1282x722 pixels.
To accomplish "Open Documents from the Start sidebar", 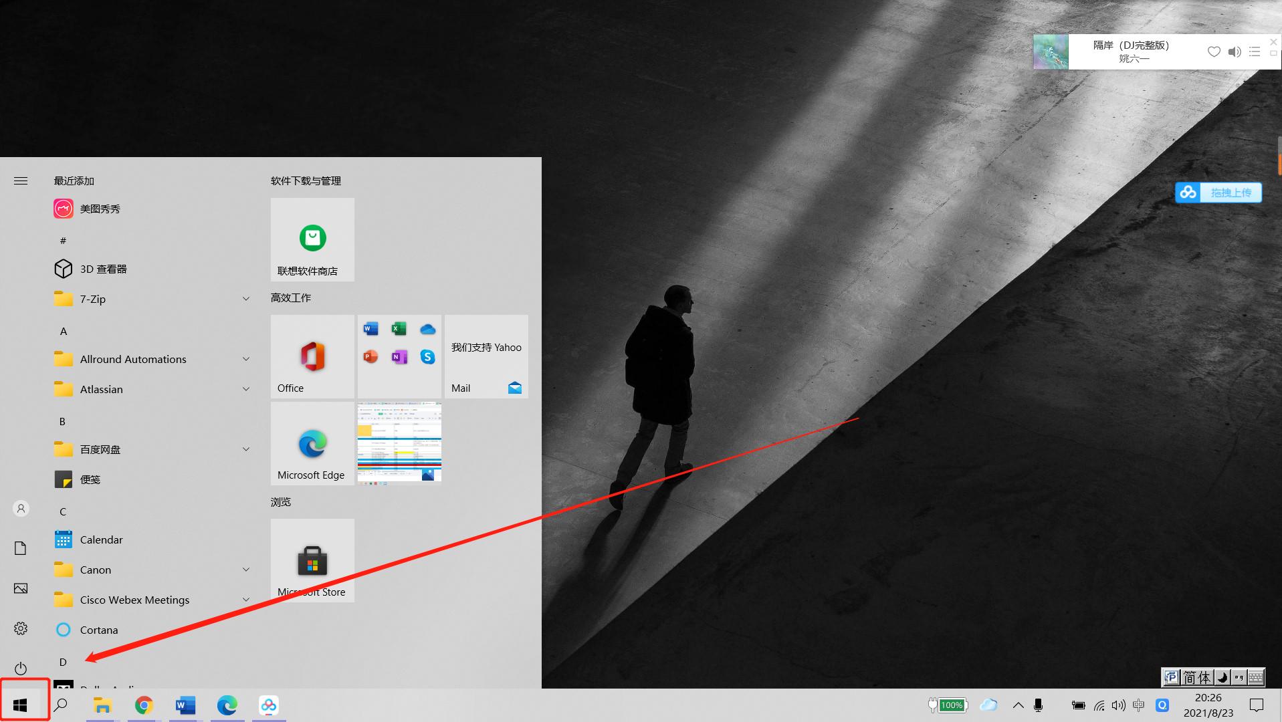I will [x=21, y=548].
